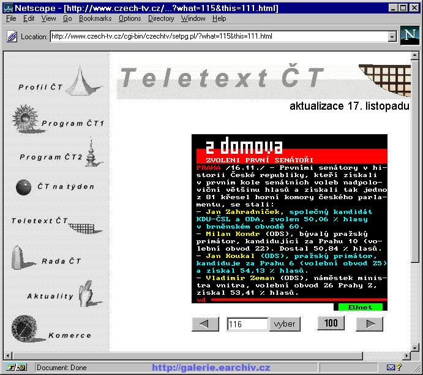Open the Program ČT2 link
The image size is (423, 375).
click(x=51, y=157)
